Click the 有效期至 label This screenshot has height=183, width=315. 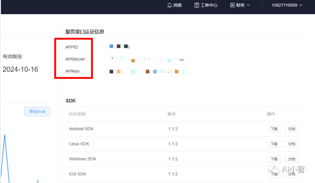[12, 56]
